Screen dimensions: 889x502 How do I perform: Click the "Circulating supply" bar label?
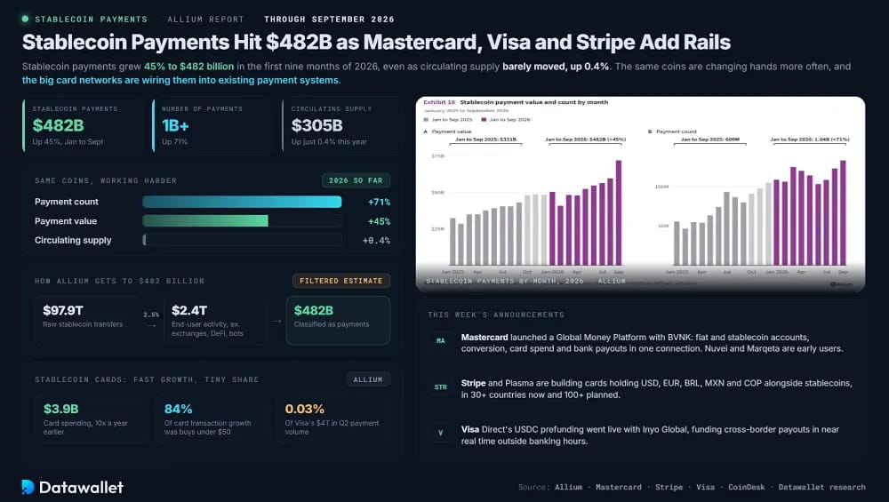click(73, 240)
